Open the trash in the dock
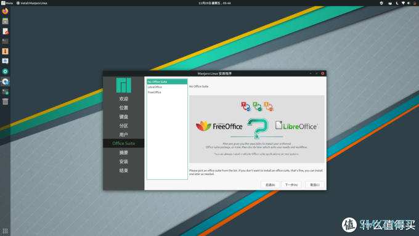This screenshot has height=236, width=419. point(5,102)
